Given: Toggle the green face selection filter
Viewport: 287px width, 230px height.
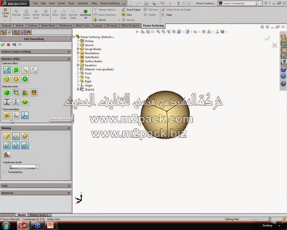Looking at the screenshot, I should tap(16, 70).
